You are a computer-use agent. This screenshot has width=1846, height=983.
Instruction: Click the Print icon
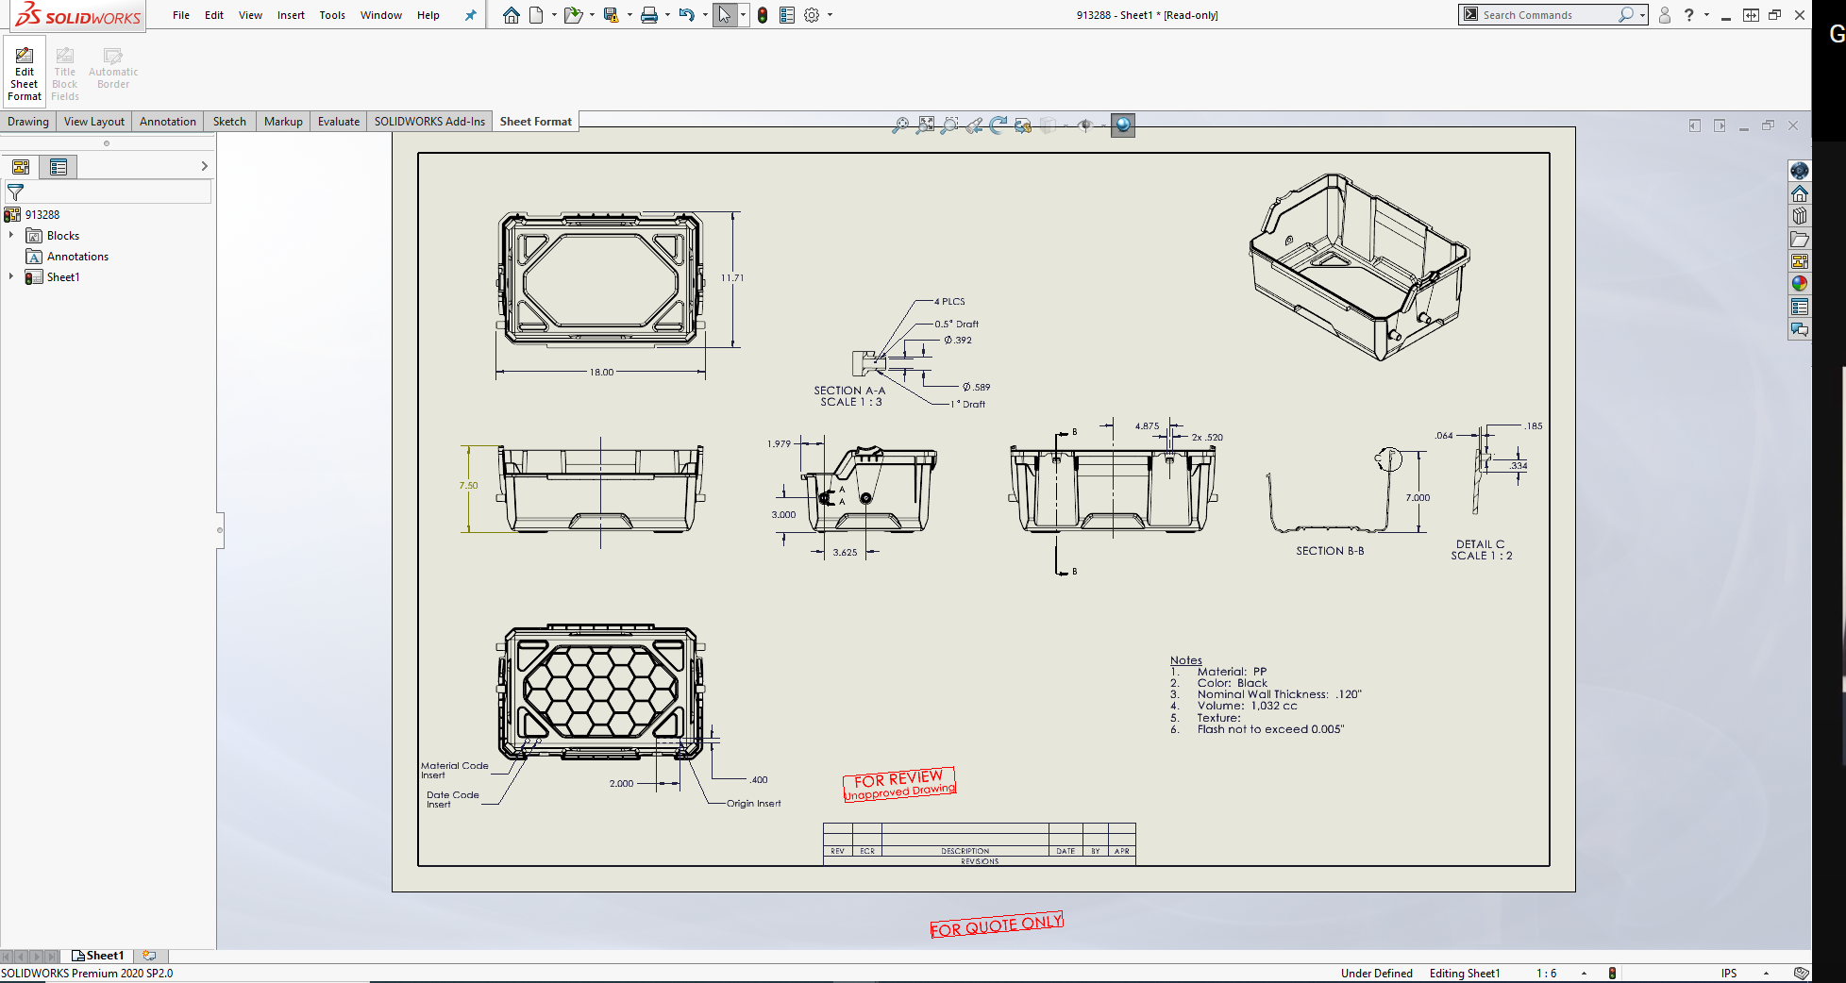[x=649, y=15]
